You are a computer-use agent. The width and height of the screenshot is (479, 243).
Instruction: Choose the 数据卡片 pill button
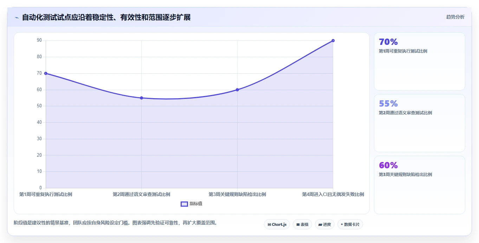click(x=350, y=224)
